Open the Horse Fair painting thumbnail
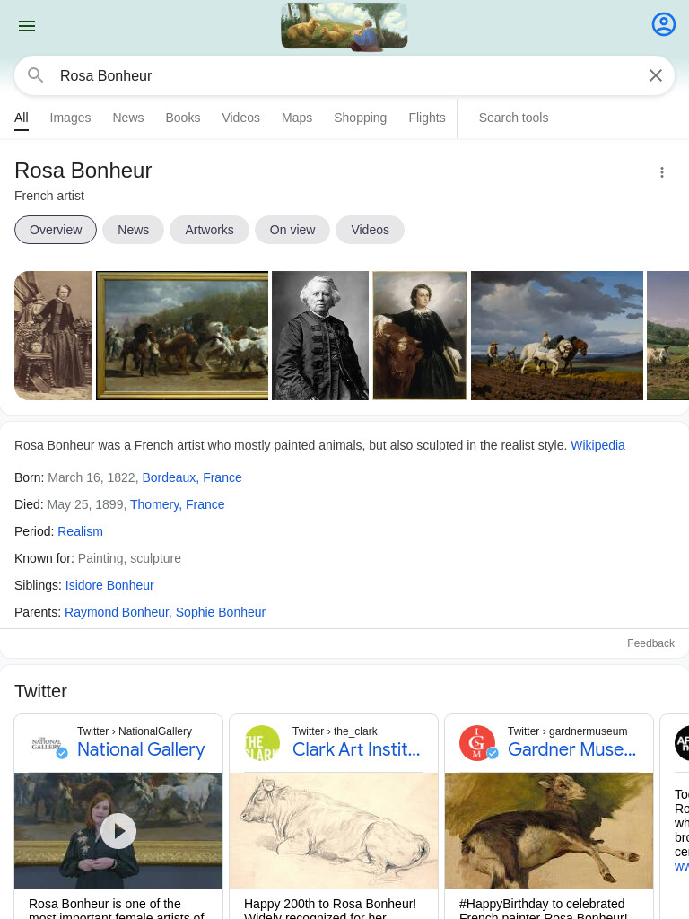 [x=182, y=336]
